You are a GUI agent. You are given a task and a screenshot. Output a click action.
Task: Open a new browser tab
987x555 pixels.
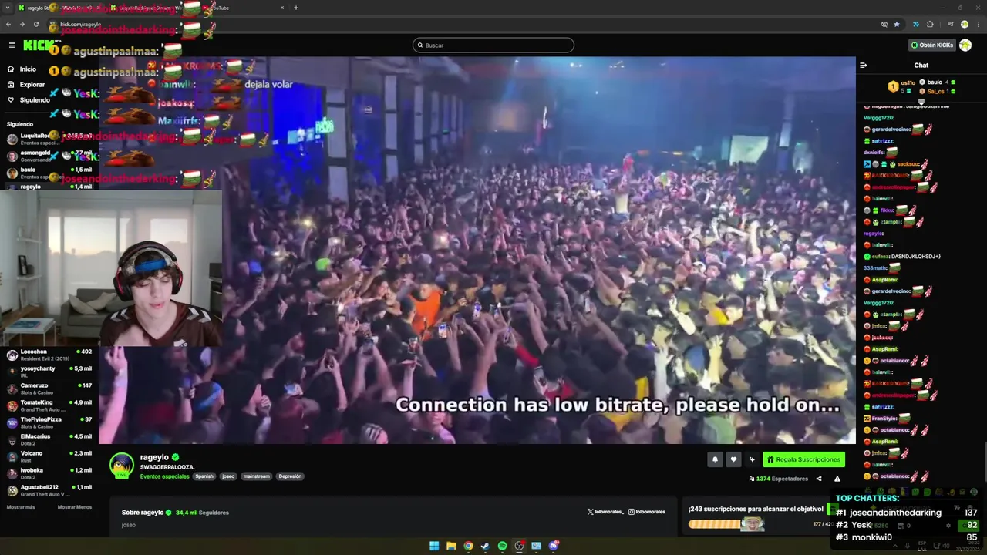[296, 8]
